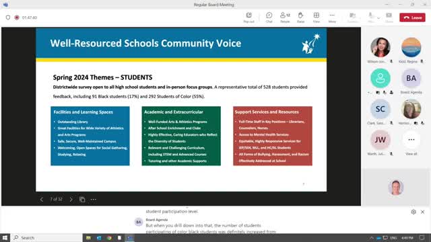The width and height of the screenshot is (431, 242).
Task: Click the ENG language indicator
Action: [393, 238]
